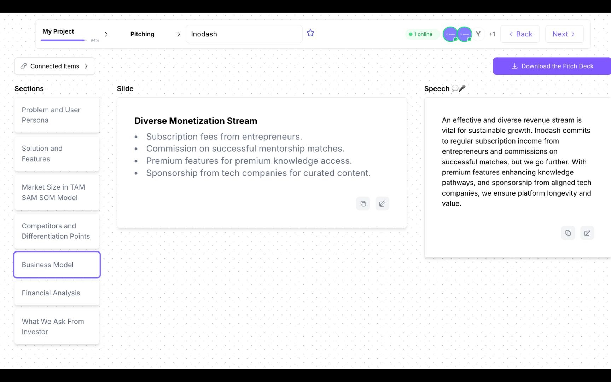Expand the Connected Items panel
611x382 pixels.
click(x=86, y=66)
